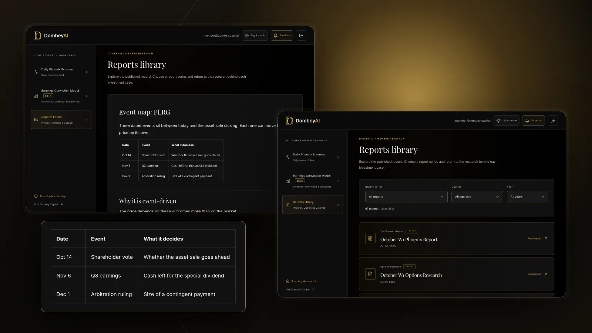592x333 pixels.
Task: Open Earnings Conviction Model in front window sidebar
Action: [313, 181]
